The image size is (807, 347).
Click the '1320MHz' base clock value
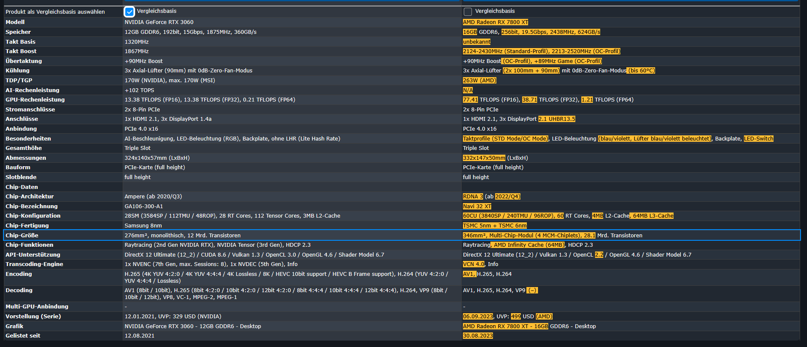click(x=136, y=42)
